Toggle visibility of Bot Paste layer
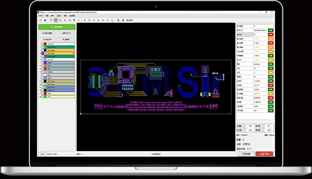The image size is (312, 179). click(42, 84)
